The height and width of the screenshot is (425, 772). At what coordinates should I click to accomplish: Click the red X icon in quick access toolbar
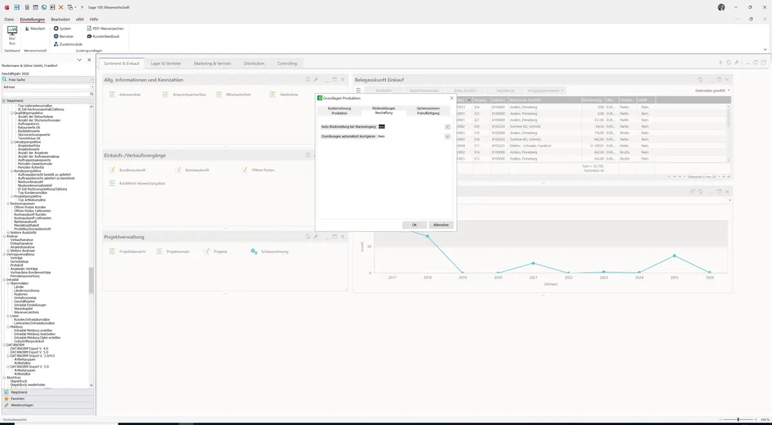point(61,7)
